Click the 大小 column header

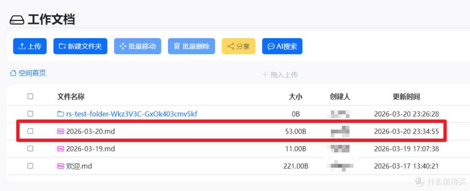pyautogui.click(x=295, y=96)
